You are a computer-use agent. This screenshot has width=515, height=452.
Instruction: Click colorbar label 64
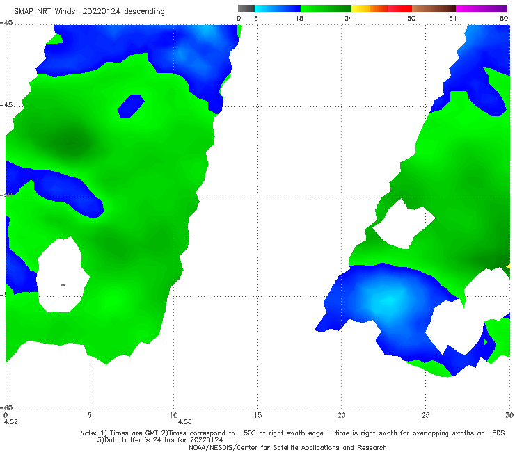[x=453, y=19]
